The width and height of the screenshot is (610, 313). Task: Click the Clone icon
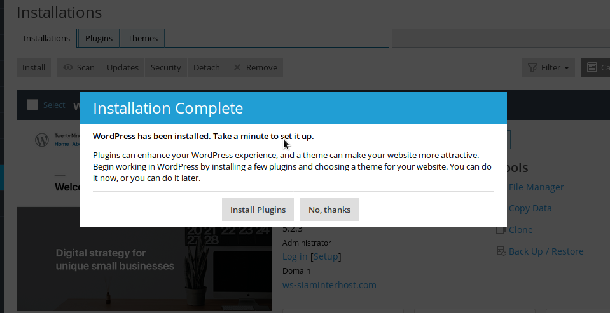tap(501, 230)
